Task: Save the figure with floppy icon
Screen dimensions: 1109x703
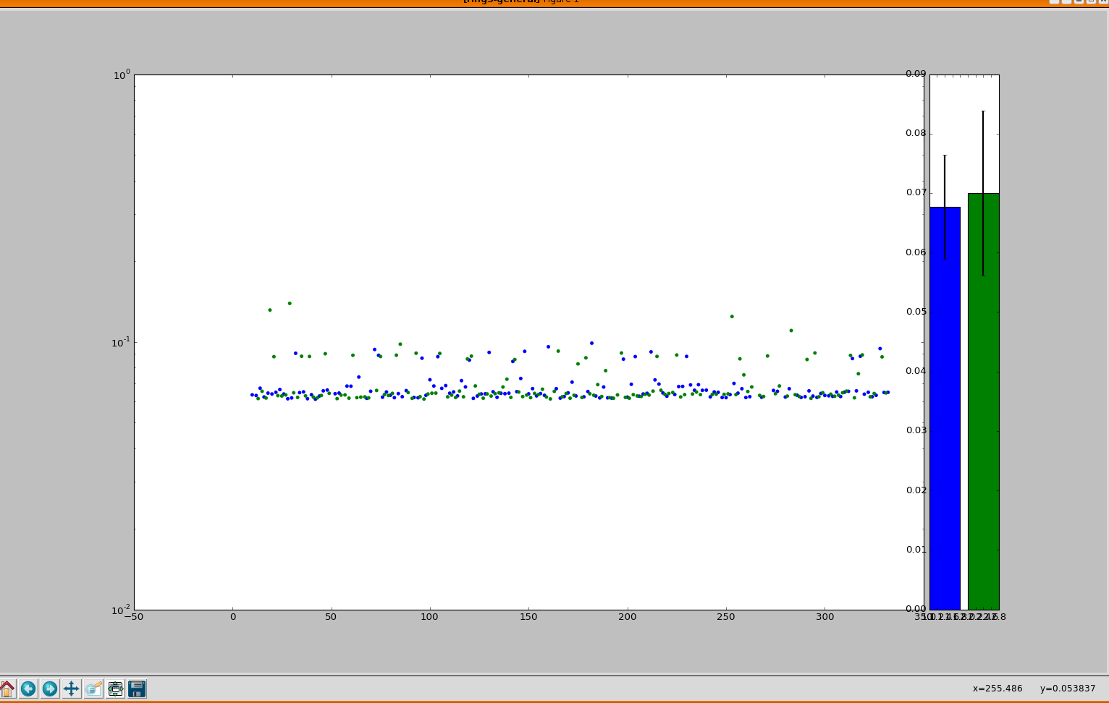Action: pyautogui.click(x=137, y=689)
